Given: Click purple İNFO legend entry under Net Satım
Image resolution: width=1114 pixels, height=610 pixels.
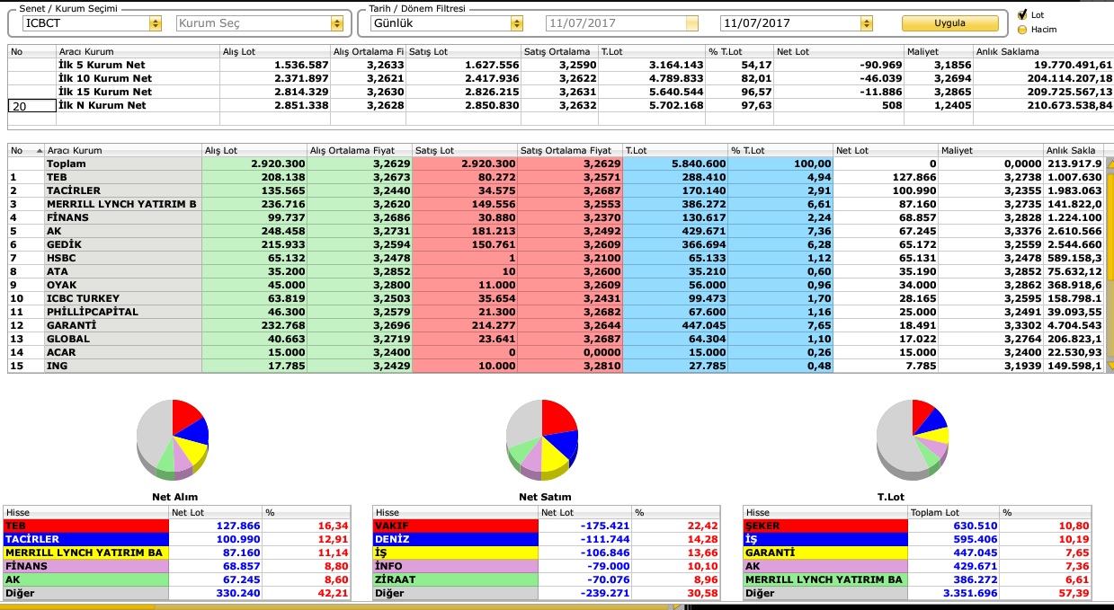Looking at the screenshot, I should click(x=455, y=567).
